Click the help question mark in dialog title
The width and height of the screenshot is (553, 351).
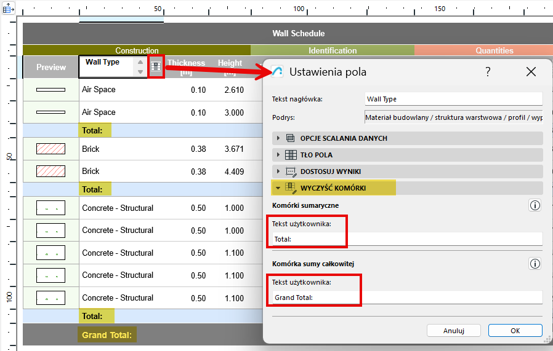488,72
